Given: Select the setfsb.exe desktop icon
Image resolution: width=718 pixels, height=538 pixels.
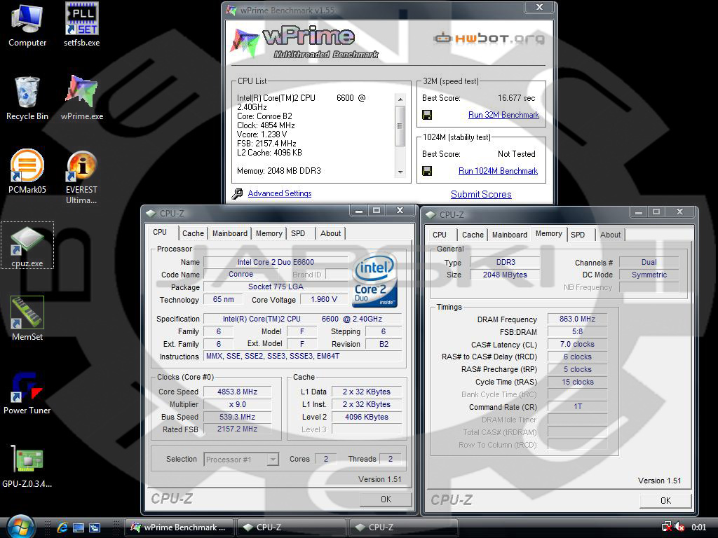Looking at the screenshot, I should tap(81, 25).
